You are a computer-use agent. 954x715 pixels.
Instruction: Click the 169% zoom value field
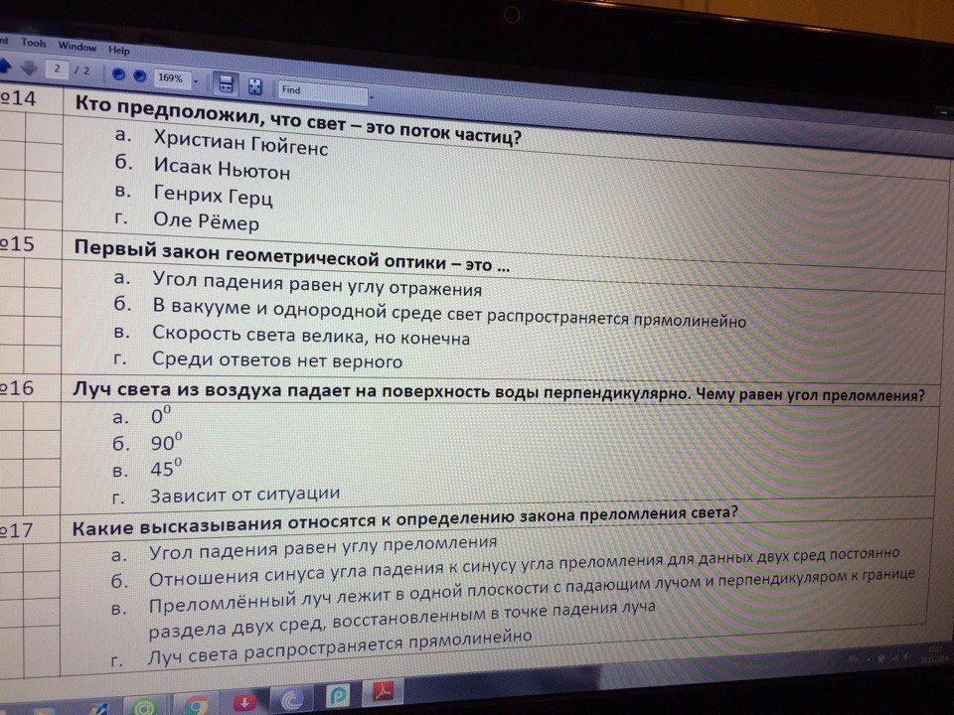171,78
